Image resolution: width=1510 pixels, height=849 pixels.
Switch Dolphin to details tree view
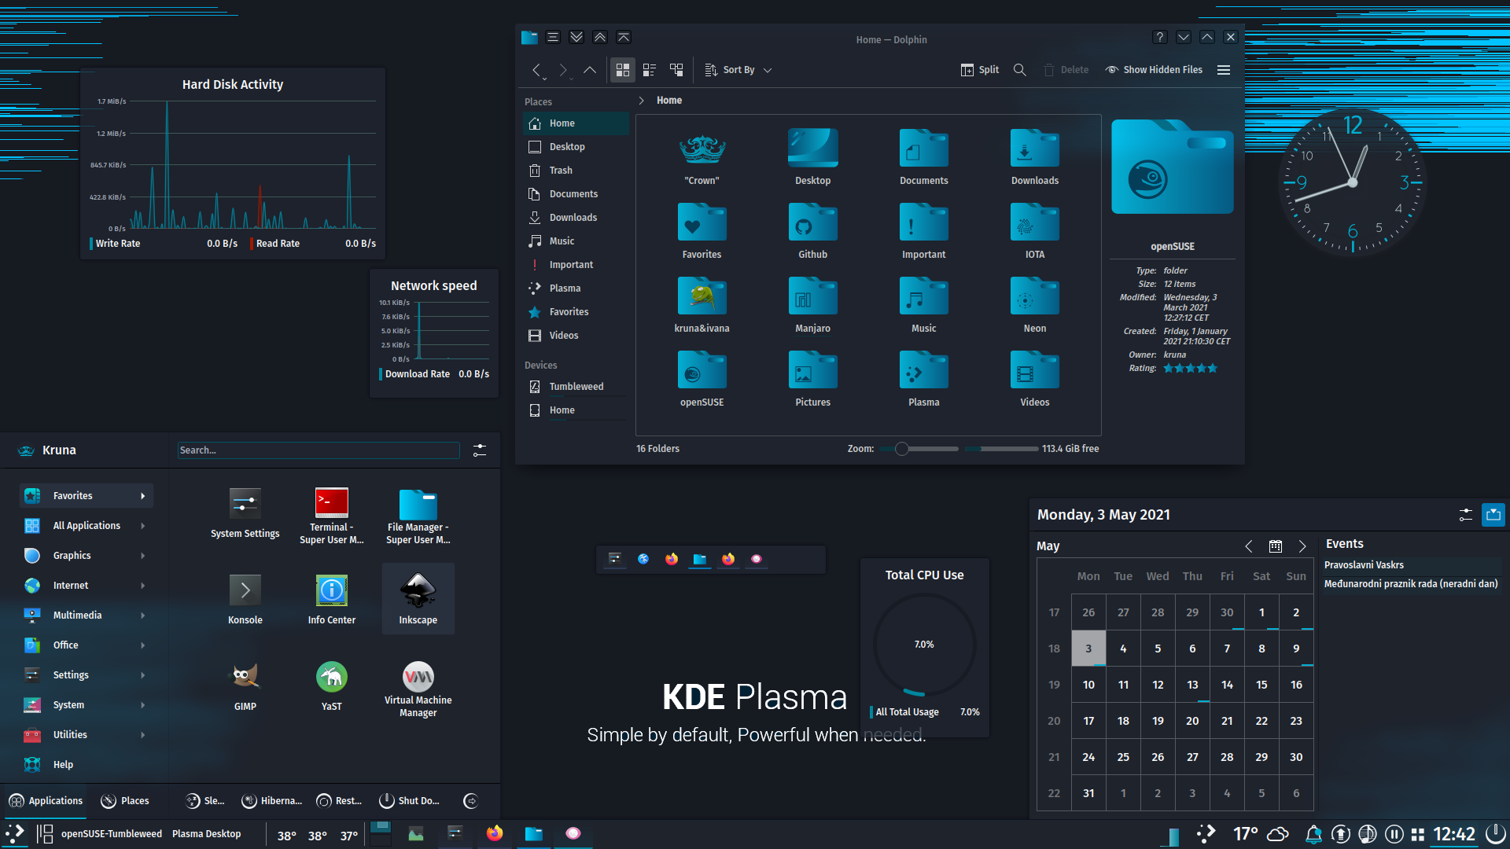coord(676,70)
